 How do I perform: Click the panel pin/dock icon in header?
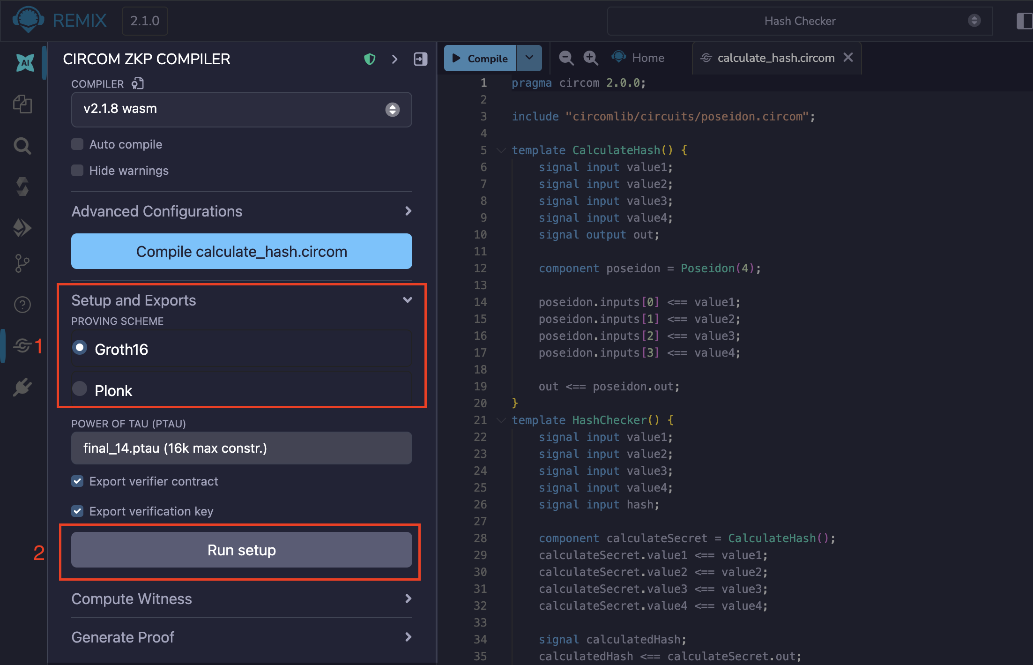[420, 59]
